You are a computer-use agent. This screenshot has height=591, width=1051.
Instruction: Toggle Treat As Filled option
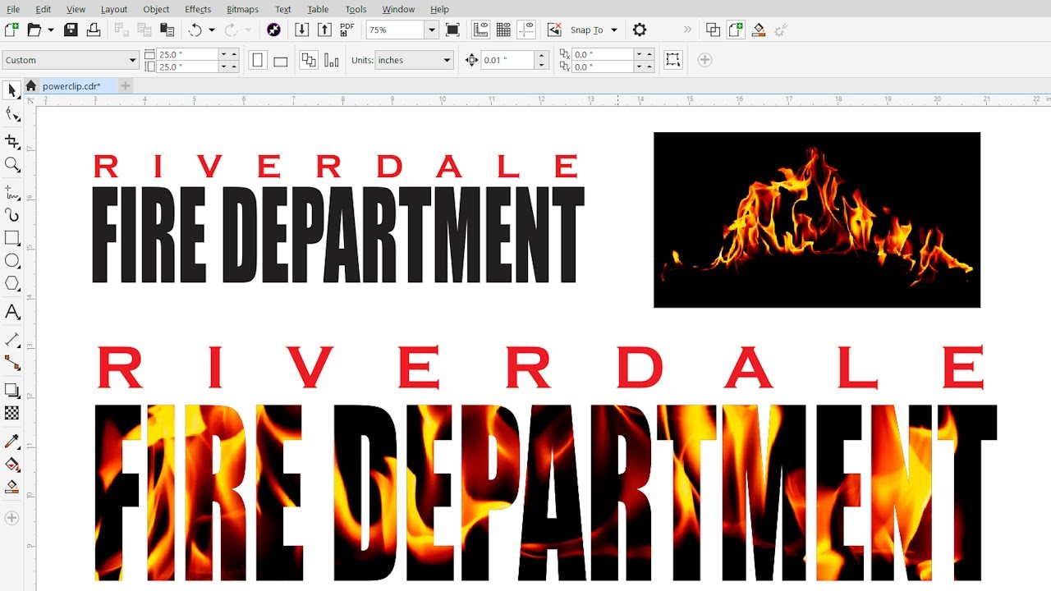(672, 60)
